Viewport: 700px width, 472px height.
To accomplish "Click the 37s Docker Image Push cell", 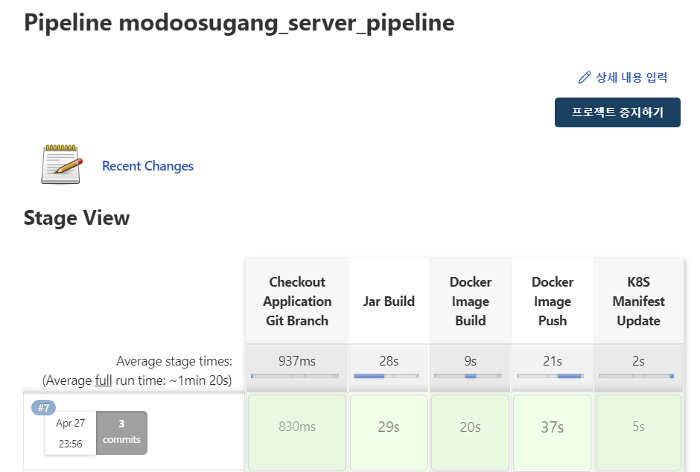I will click(x=553, y=432).
